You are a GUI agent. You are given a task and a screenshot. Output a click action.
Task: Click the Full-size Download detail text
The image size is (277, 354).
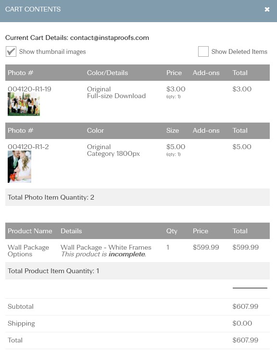[116, 96]
